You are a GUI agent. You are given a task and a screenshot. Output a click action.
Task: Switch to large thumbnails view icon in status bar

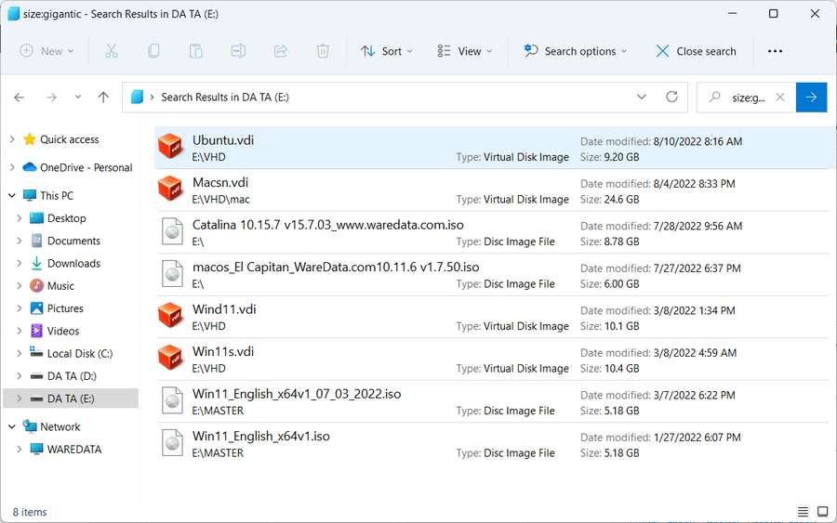823,512
